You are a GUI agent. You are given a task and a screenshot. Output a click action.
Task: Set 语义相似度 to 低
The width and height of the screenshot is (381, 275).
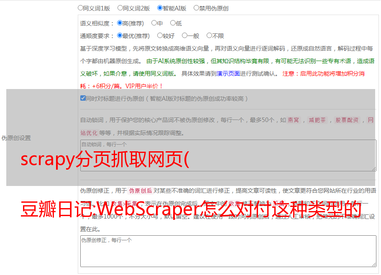click(173, 23)
